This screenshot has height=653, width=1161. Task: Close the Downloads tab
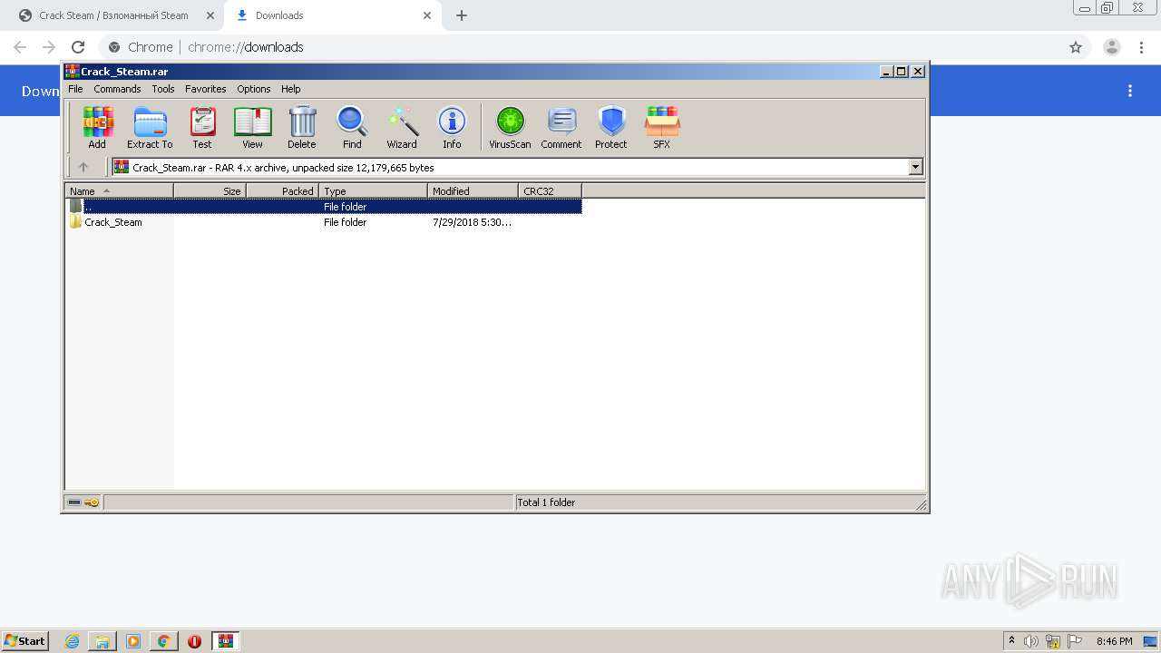tap(427, 15)
